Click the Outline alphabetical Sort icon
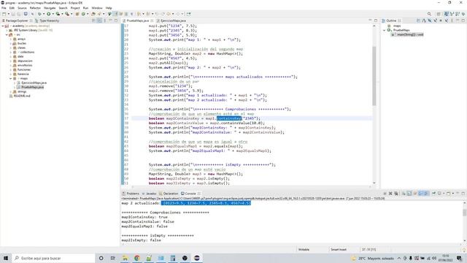Screen dimensions: 467x263 (424, 20)
